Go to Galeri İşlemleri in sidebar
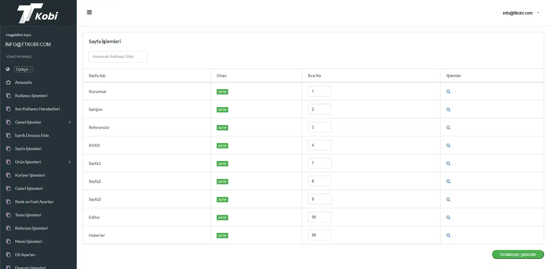 (29, 189)
